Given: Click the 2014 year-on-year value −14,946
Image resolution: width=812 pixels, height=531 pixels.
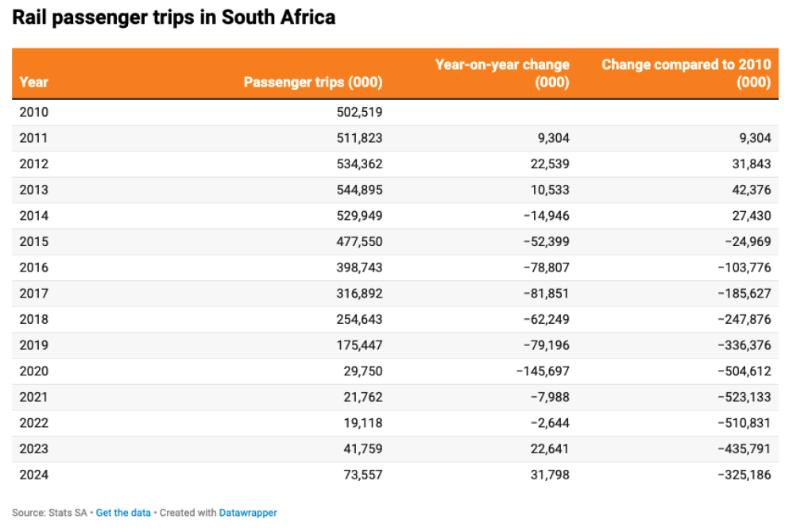Looking at the screenshot, I should pyautogui.click(x=545, y=216).
